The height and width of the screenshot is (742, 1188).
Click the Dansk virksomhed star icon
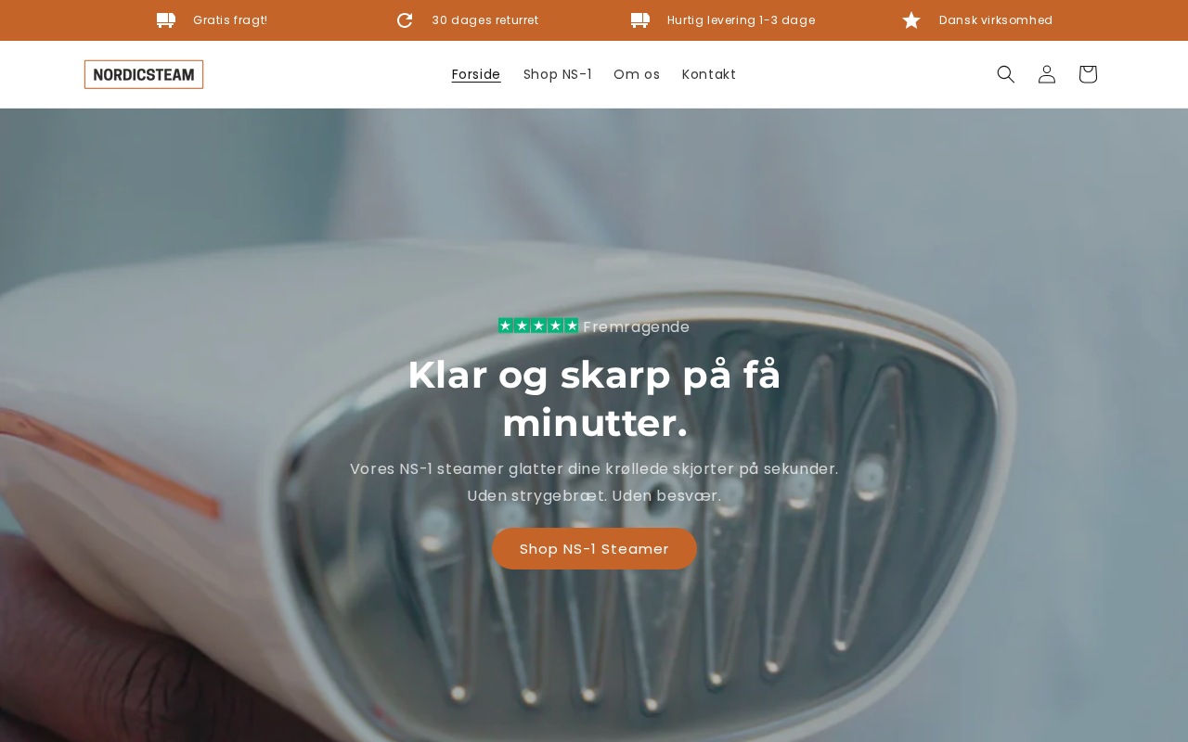(911, 20)
